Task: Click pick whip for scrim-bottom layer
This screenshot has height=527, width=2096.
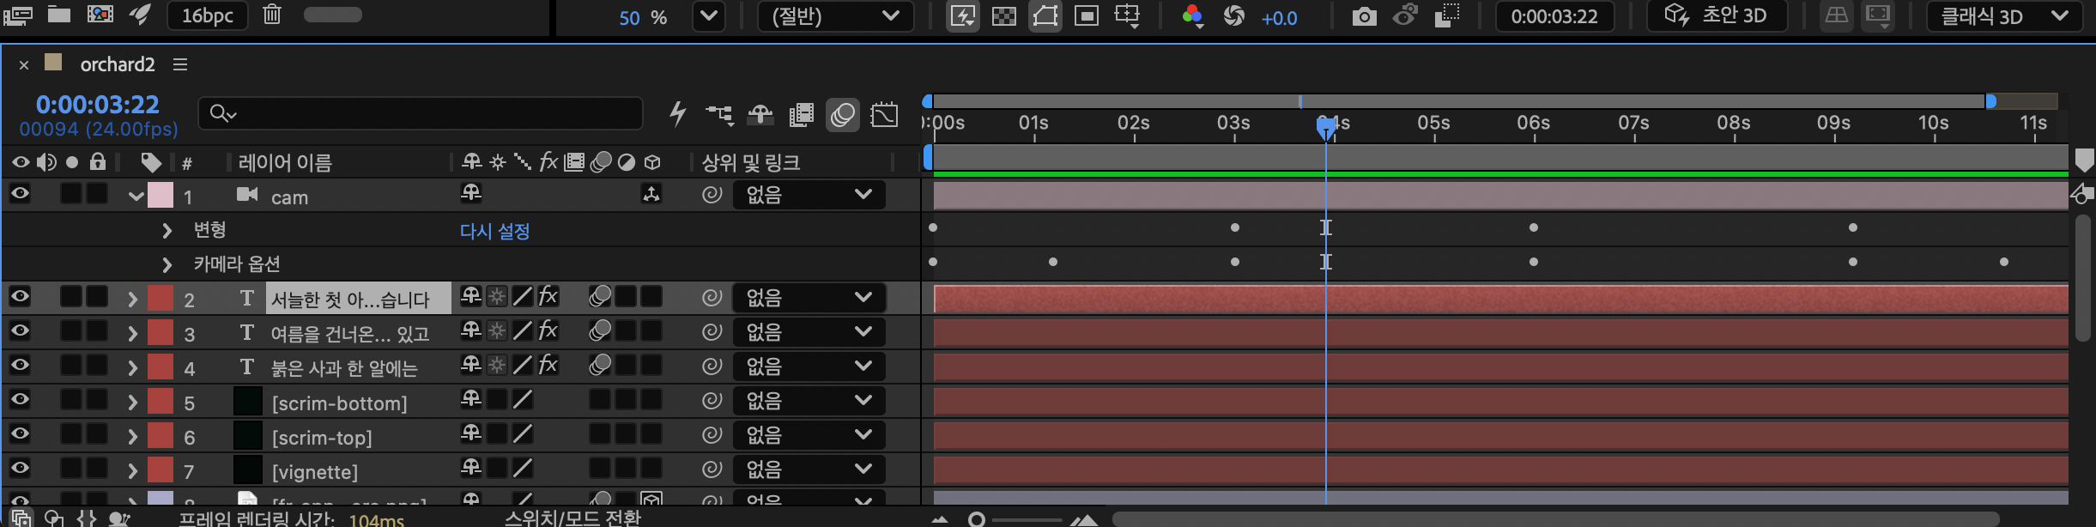Action: 712,400
